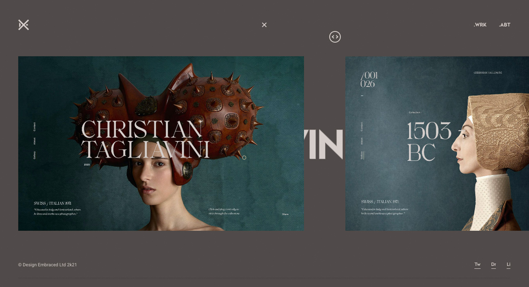This screenshot has width=529, height=287.
Task: Click the Christian Tagliavini name in second slide header
Action: click(488, 73)
